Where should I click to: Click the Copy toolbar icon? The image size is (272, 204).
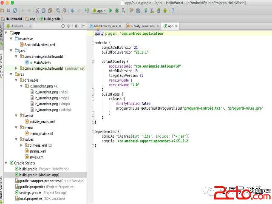(x=44, y=11)
